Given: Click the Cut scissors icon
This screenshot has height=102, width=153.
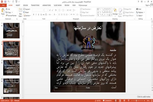Looking at the screenshot, I should point(6,9).
